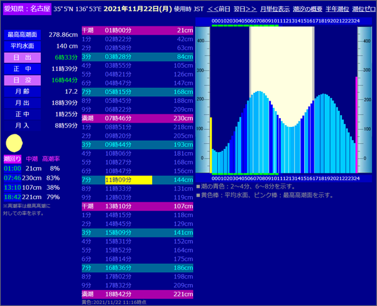Viewport: 377px width, 306px height.
Task: Click the 12時03分 119cm row
Action: pyautogui.click(x=137, y=197)
